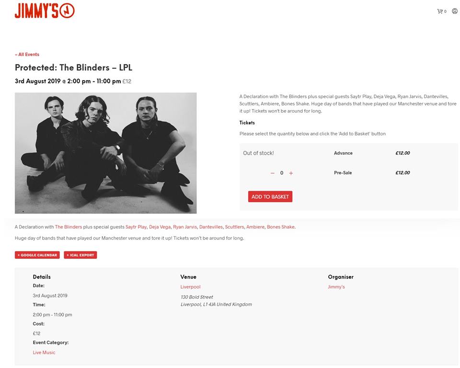Screen dimensions: 460x368
Task: Follow the Deja Vega link
Action: pos(160,227)
